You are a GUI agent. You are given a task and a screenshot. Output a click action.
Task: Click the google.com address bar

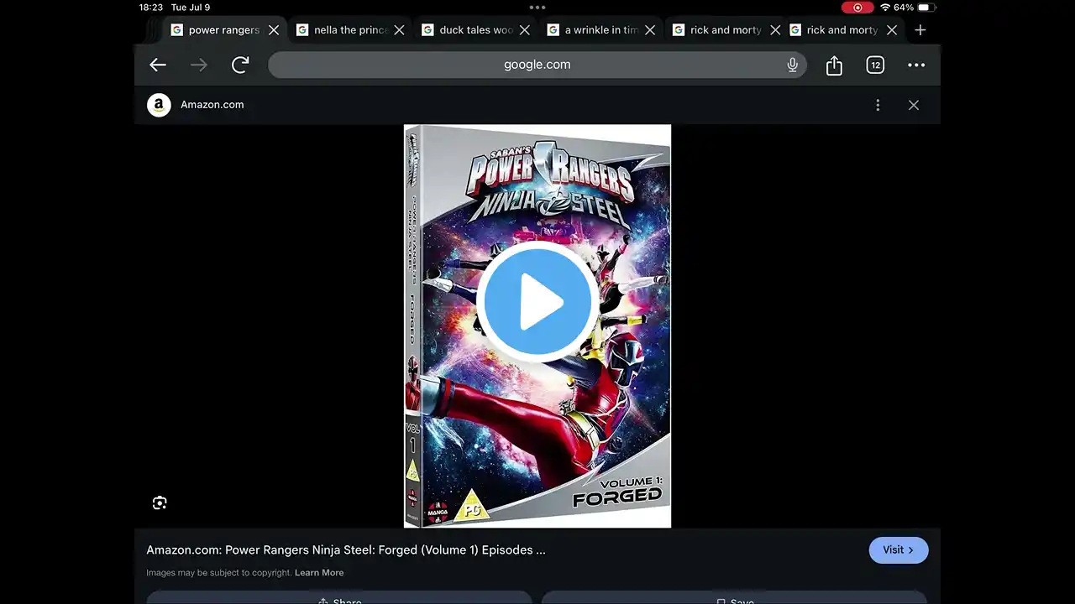click(x=537, y=65)
